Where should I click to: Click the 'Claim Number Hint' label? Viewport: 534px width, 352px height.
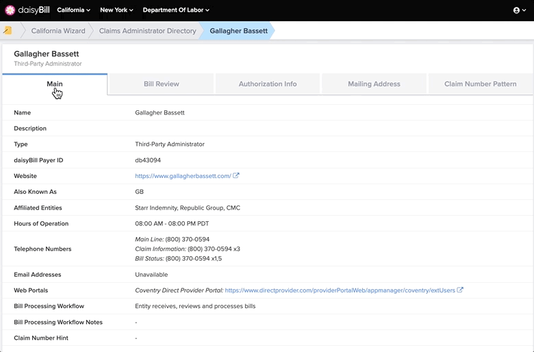click(41, 338)
